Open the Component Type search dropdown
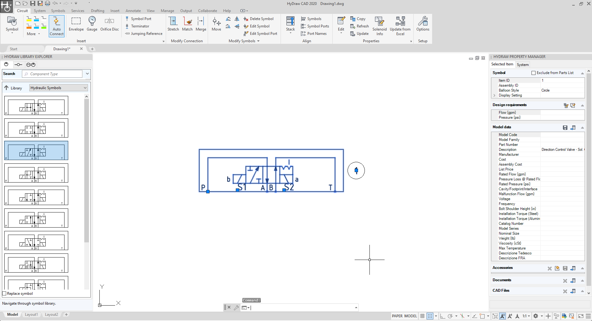 87,74
